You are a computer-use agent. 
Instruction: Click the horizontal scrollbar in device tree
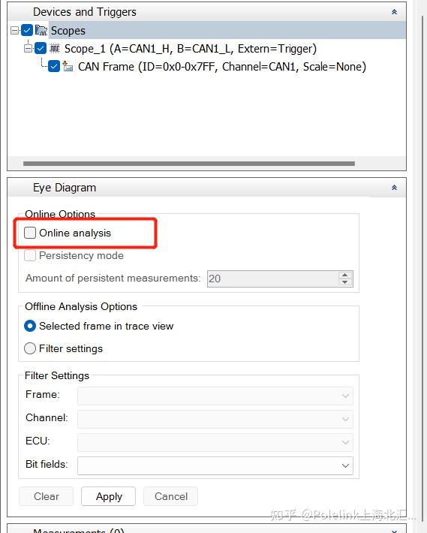[189, 164]
